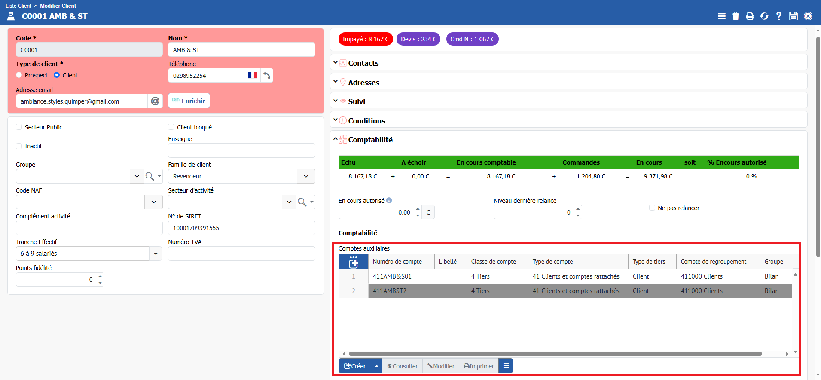The height and width of the screenshot is (380, 821).
Task: Select the Prospect radio button
Action: [x=19, y=75]
